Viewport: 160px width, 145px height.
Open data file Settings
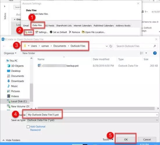pos(42,32)
